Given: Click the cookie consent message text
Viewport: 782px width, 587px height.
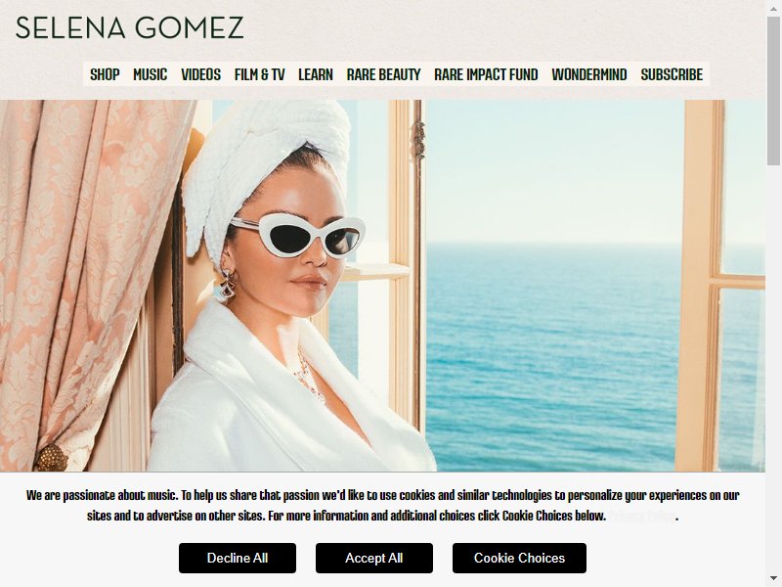Looking at the screenshot, I should (x=382, y=505).
